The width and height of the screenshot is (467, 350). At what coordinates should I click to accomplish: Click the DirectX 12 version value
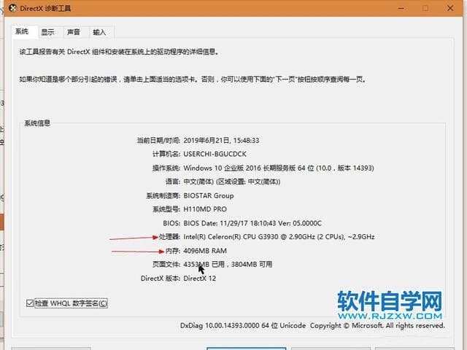click(x=200, y=279)
